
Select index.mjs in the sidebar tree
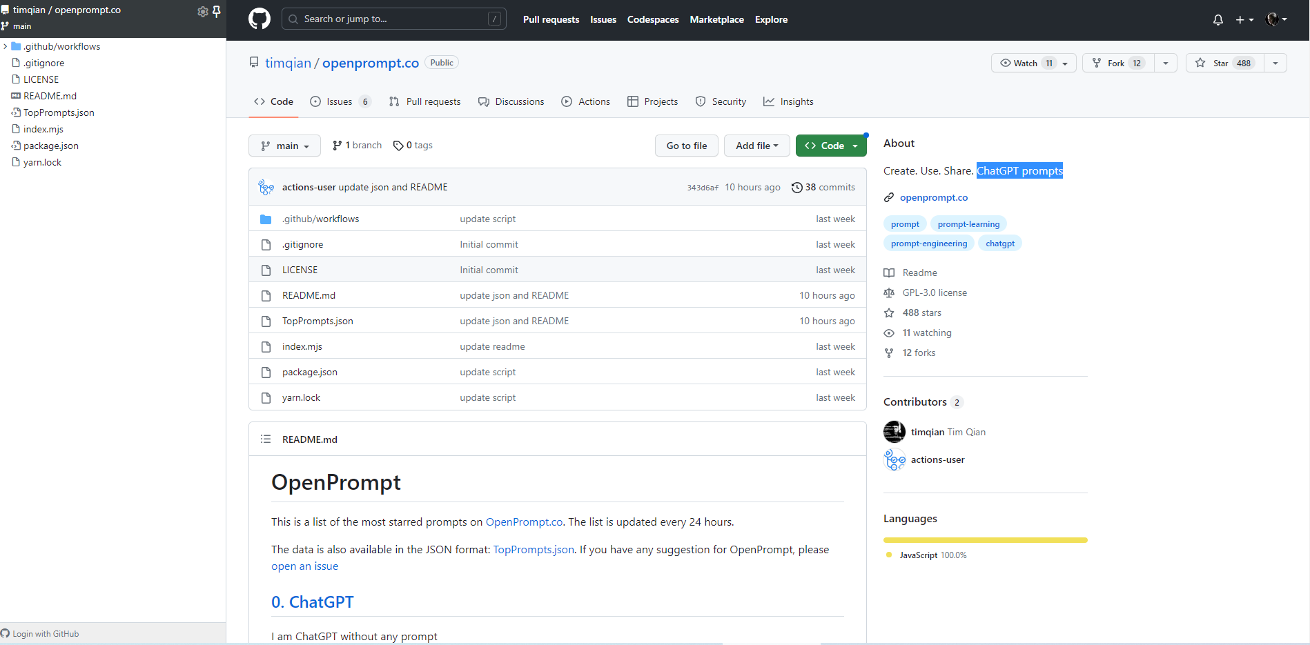pos(43,129)
